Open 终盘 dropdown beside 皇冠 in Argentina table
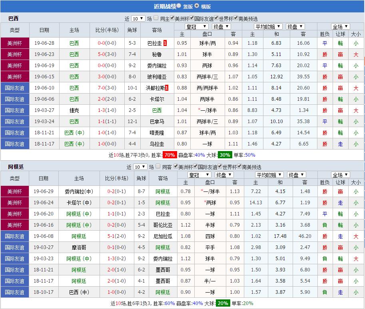The width and height of the screenshot is (365, 309). (224, 175)
